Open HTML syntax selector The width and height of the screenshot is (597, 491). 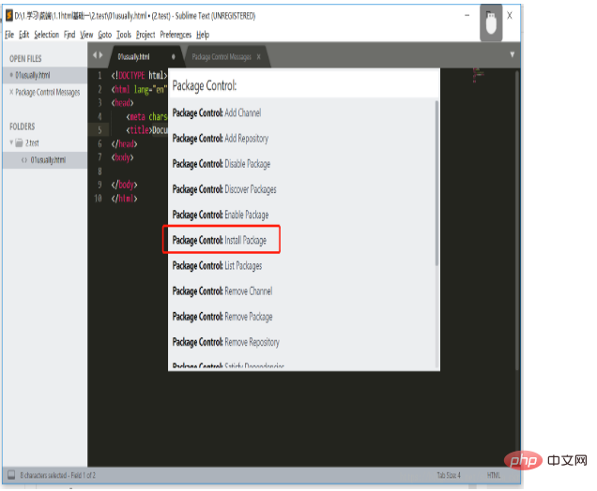coord(494,475)
